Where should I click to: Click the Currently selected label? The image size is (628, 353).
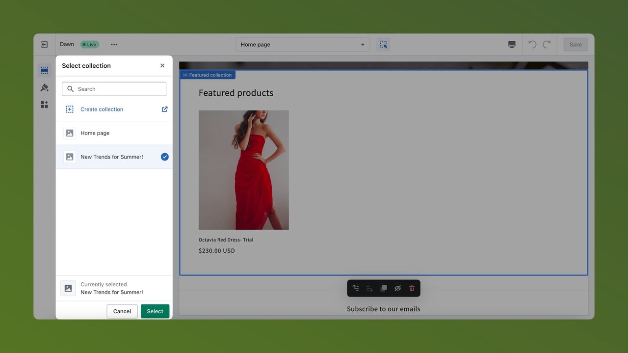point(104,284)
